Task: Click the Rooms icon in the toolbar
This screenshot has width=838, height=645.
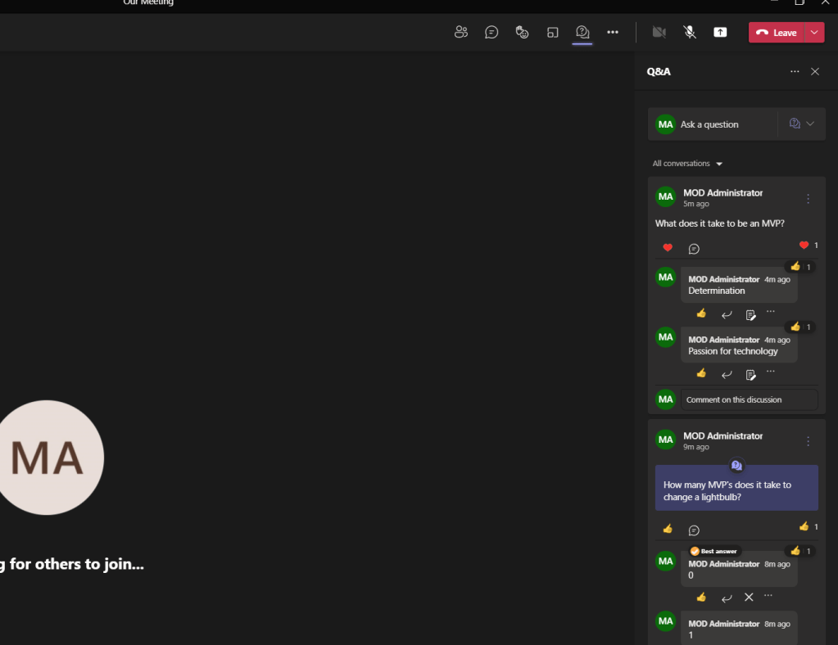Action: point(552,32)
